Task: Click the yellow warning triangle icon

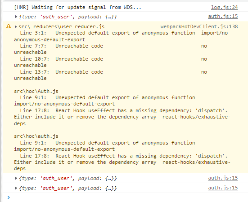Action: 9,26
